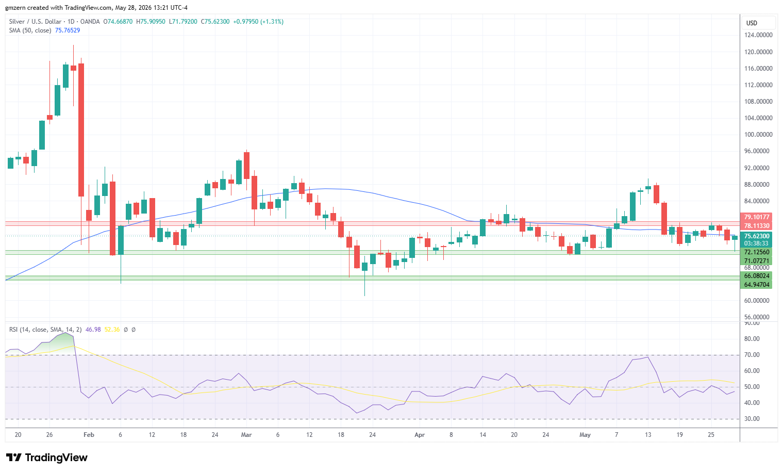This screenshot has height=473, width=783.
Task: Click the 'gmzern created with TradingView.com' header text
Action: 59,8
